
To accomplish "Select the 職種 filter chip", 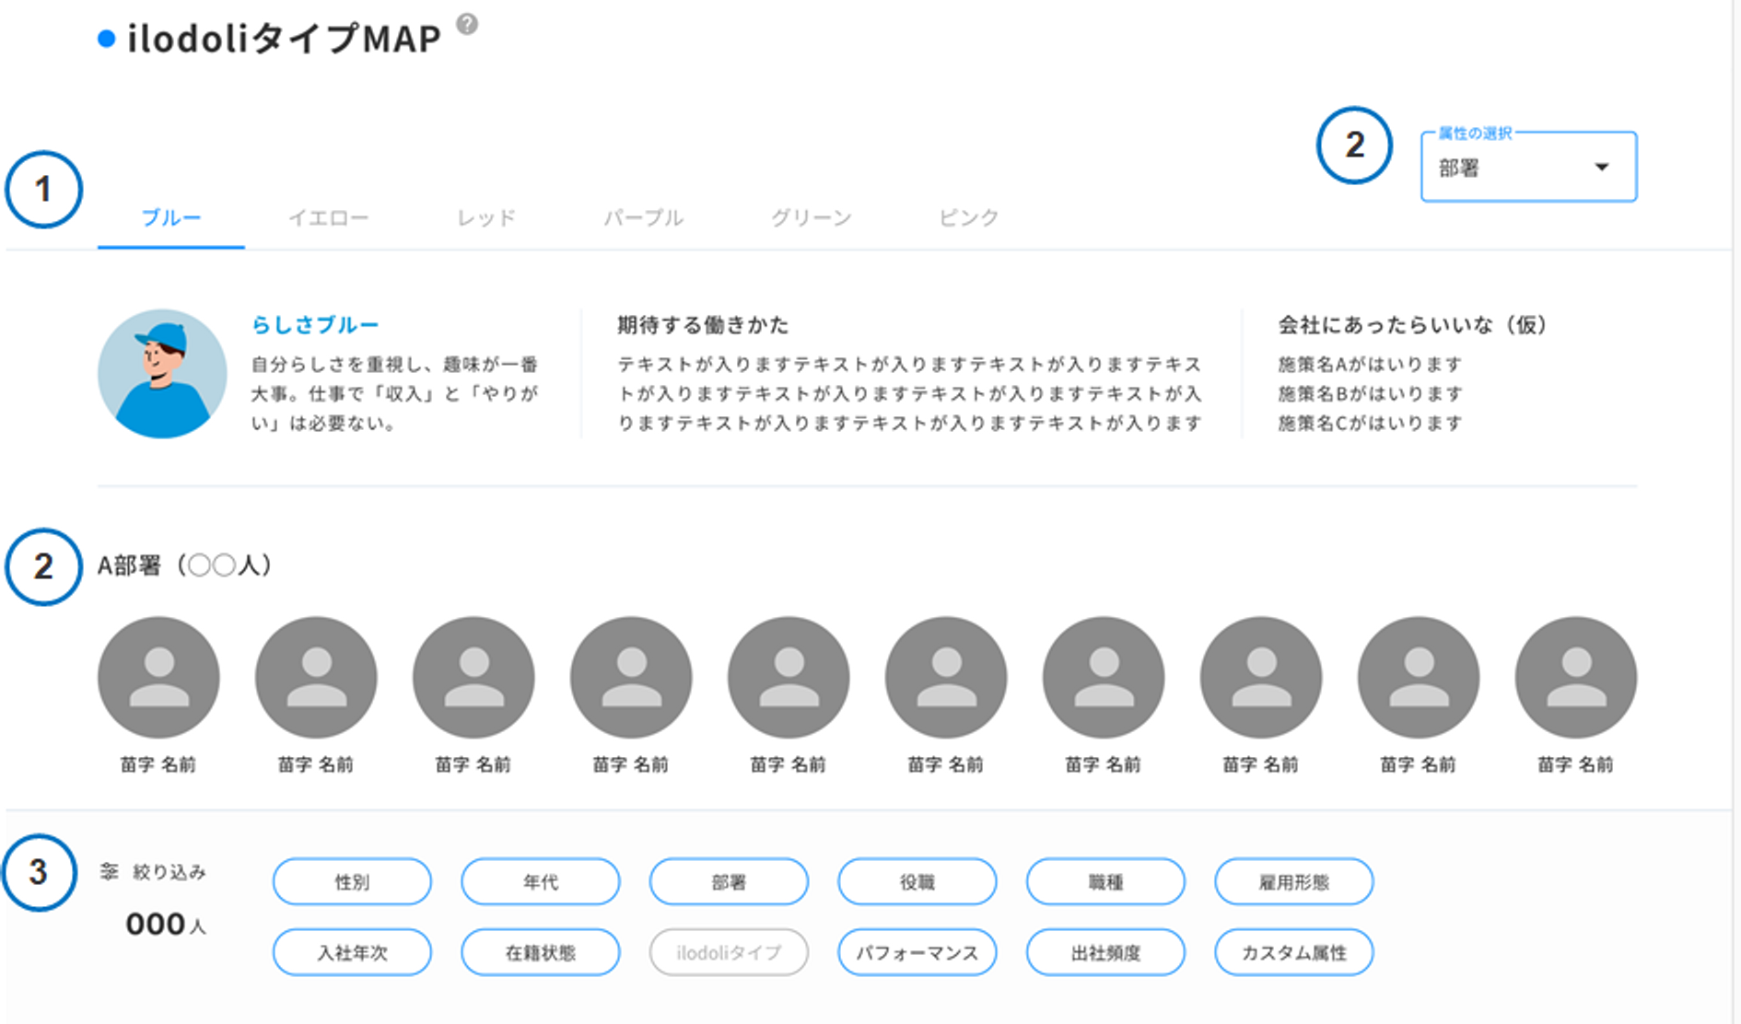I will (x=1105, y=882).
